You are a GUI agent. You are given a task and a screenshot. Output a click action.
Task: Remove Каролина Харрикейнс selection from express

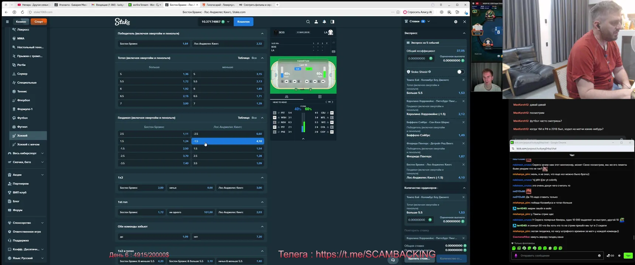tap(463, 101)
